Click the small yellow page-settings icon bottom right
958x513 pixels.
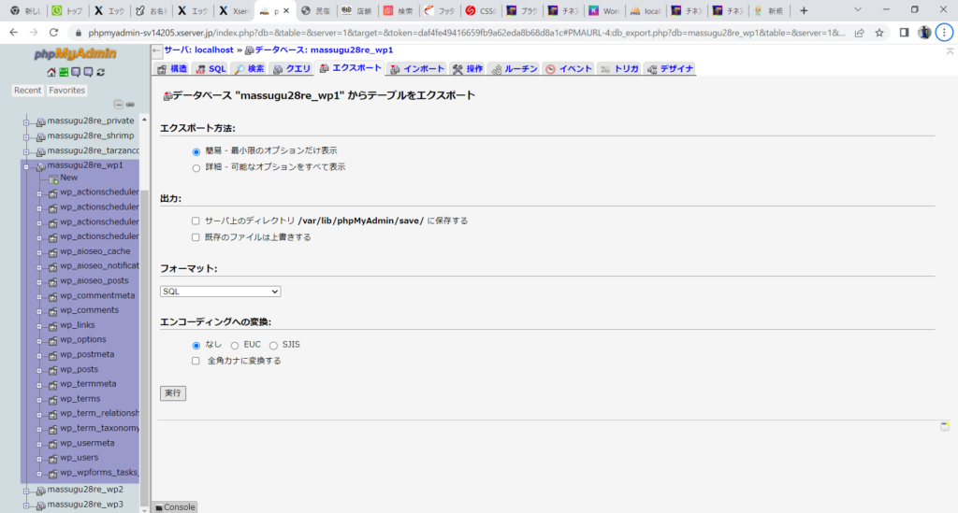pyautogui.click(x=945, y=426)
